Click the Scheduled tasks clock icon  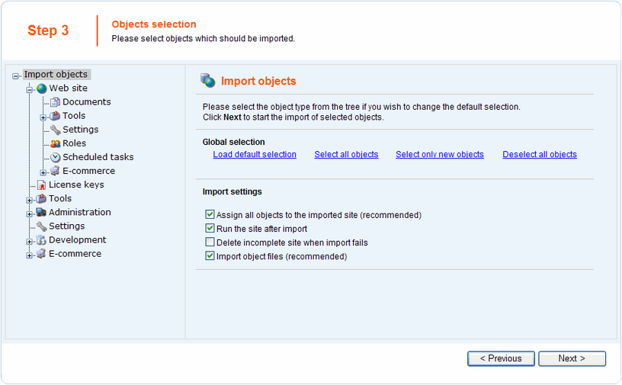(x=56, y=157)
